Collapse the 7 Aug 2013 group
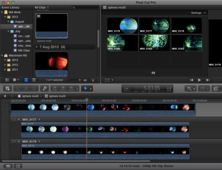This screenshot has width=222, height=170. (x=36, y=47)
